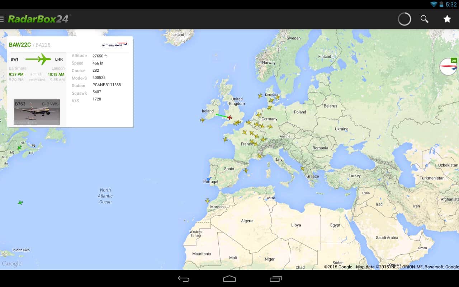Open the hamburger navigation menu
Screen dimensions: 459x287
tap(2, 19)
